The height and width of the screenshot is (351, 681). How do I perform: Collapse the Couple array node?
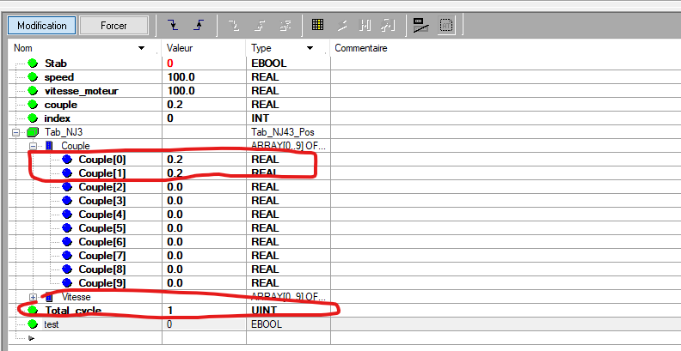[x=34, y=146]
